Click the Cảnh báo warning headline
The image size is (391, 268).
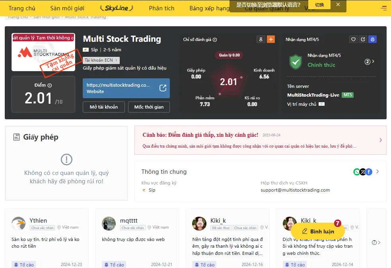pyautogui.click(x=200, y=135)
